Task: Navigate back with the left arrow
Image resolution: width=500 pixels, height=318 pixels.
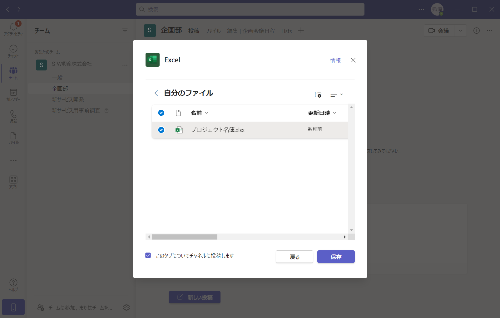Action: pyautogui.click(x=8, y=9)
